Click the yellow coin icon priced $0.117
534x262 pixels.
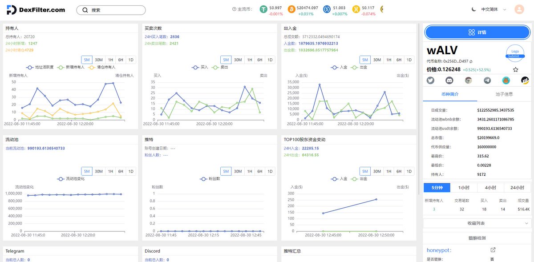click(x=356, y=9)
